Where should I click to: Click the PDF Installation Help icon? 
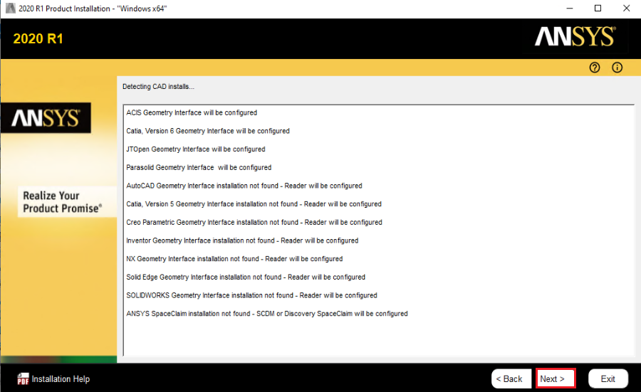(23, 379)
